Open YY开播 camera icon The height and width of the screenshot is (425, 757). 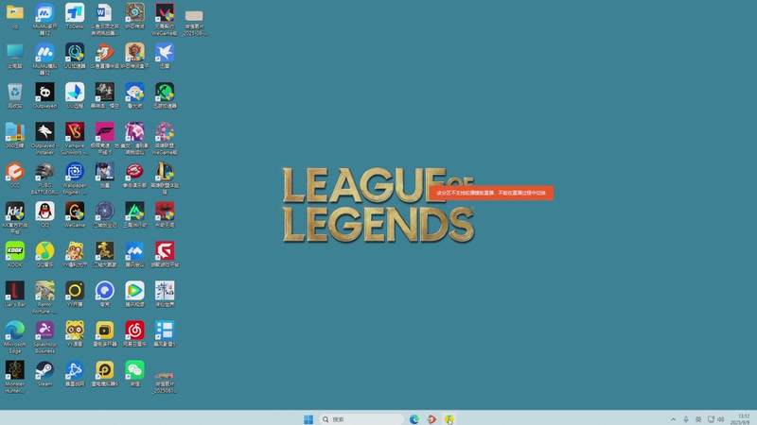click(x=75, y=294)
